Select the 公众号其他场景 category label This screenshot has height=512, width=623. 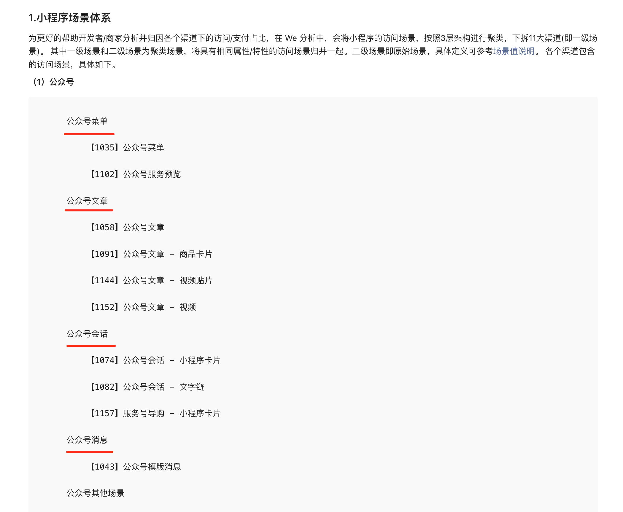pyautogui.click(x=95, y=493)
